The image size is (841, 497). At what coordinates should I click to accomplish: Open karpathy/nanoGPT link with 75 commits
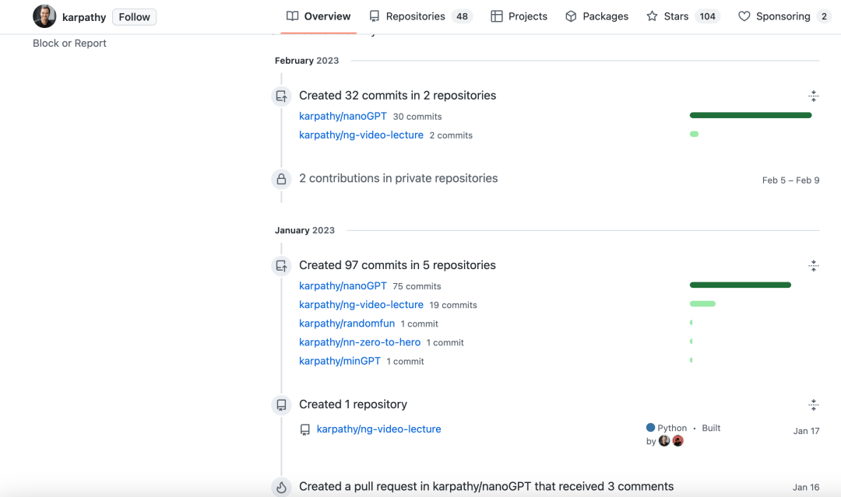pyautogui.click(x=343, y=286)
